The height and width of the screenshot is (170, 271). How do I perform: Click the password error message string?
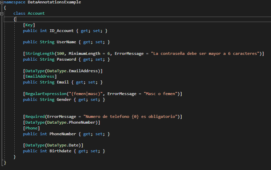pyautogui.click(x=205, y=53)
